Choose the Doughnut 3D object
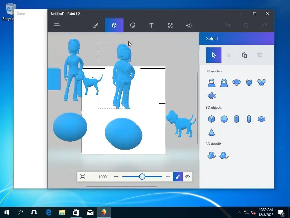Viewport: 290px width, 218px height. pyautogui.click(x=261, y=119)
